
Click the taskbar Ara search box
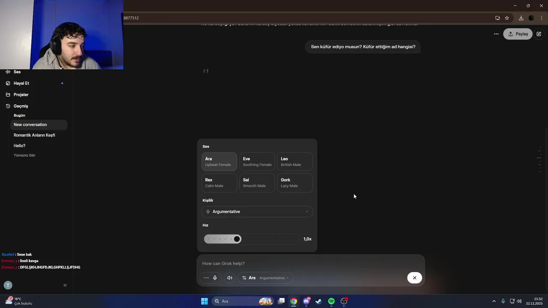[243, 301]
